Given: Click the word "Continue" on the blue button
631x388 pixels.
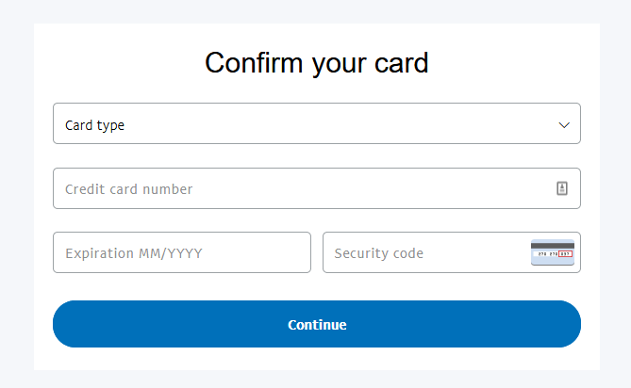Looking at the screenshot, I should [317, 325].
